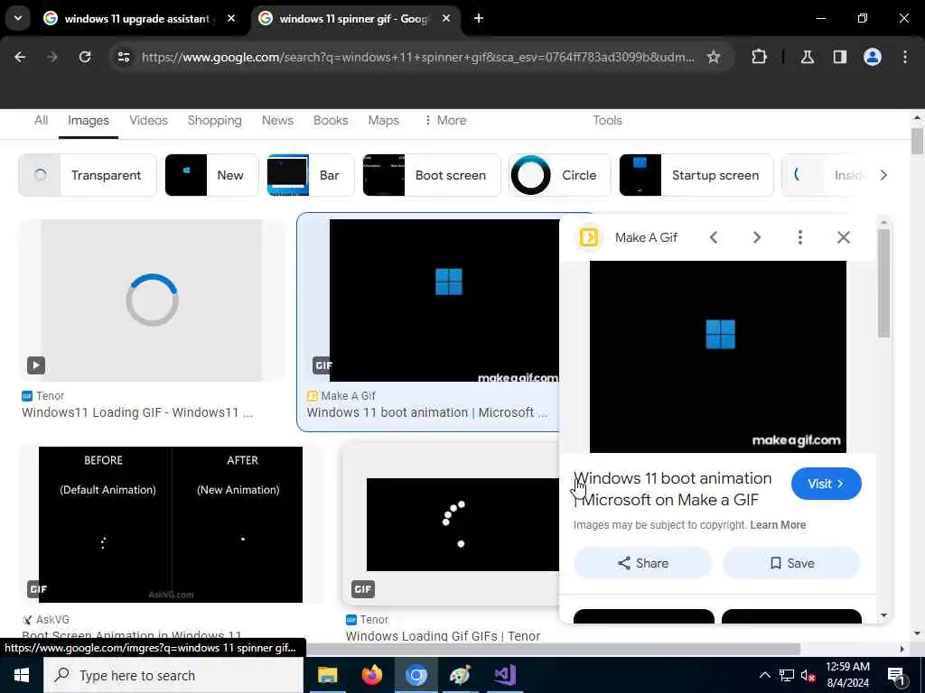
Task: Open the Windows Start menu
Action: point(22,675)
